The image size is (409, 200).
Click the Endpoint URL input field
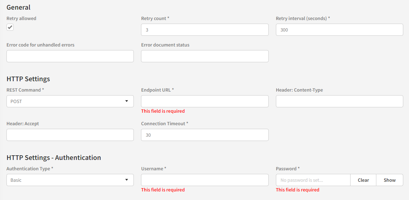(x=204, y=101)
